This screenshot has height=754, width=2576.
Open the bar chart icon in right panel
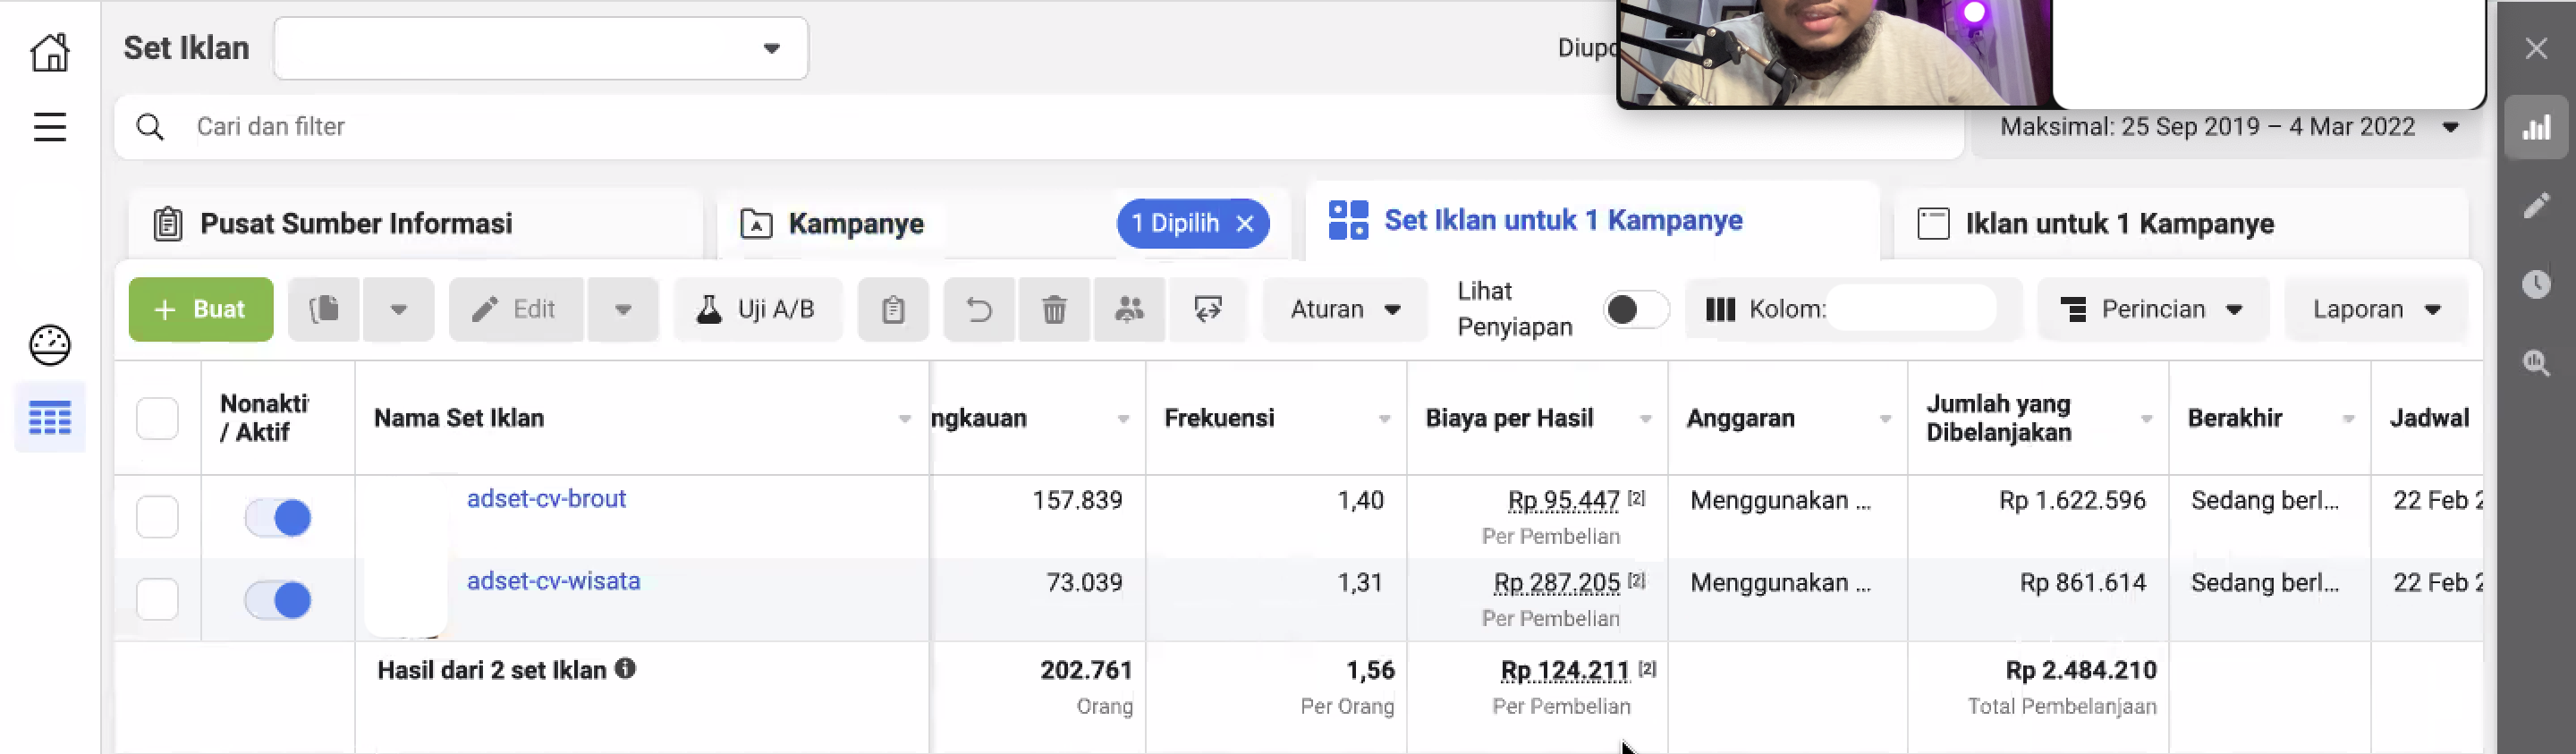pos(2535,127)
